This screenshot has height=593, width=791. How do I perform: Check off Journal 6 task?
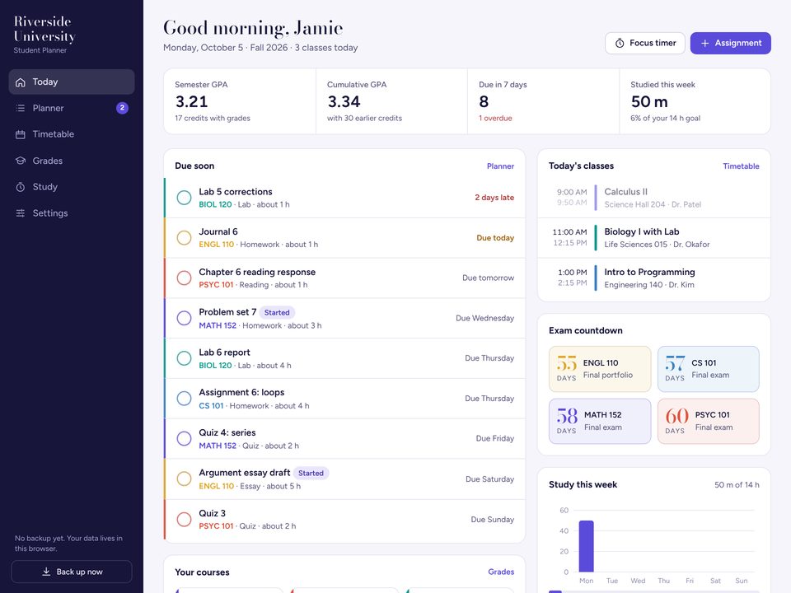pyautogui.click(x=184, y=237)
